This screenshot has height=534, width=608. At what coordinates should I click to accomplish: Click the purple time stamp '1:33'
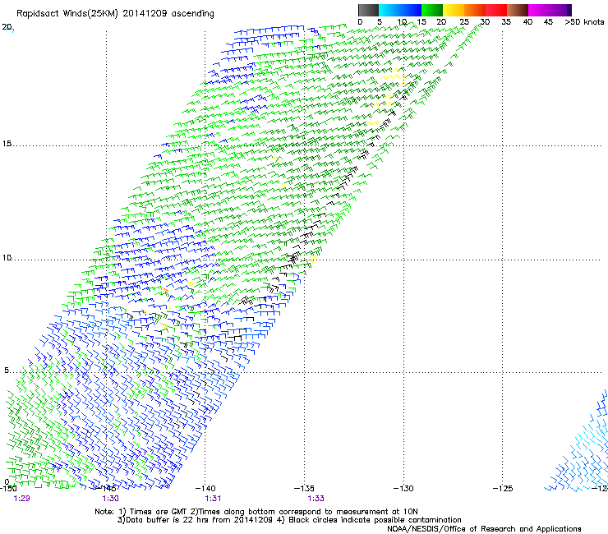point(316,499)
